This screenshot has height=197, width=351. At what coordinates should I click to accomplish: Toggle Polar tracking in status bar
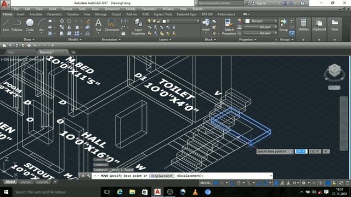(239, 183)
